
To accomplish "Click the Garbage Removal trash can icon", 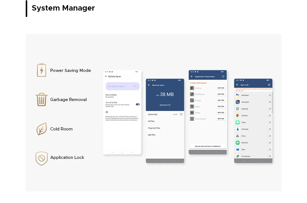I will click(41, 99).
